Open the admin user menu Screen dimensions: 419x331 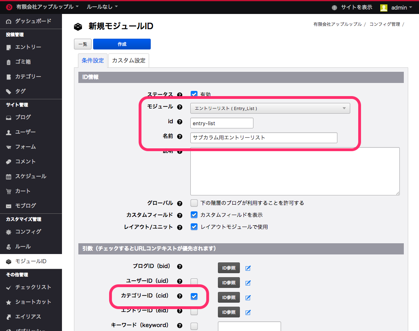tap(396, 8)
